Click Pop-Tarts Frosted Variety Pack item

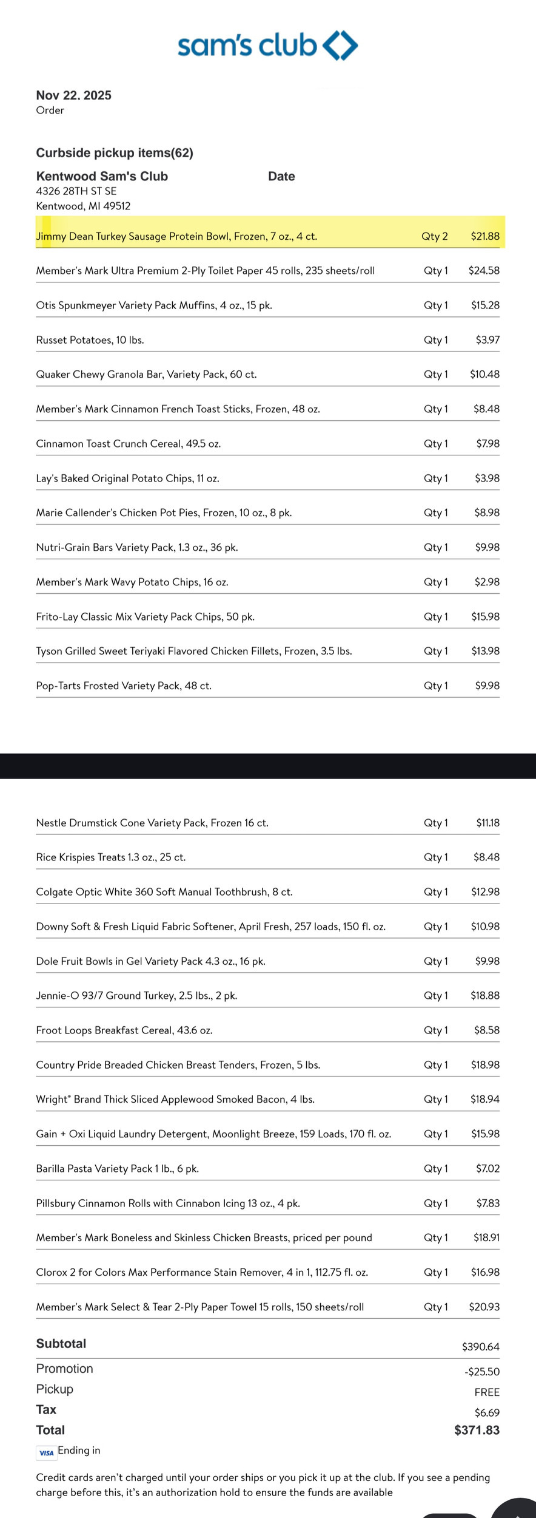click(124, 686)
